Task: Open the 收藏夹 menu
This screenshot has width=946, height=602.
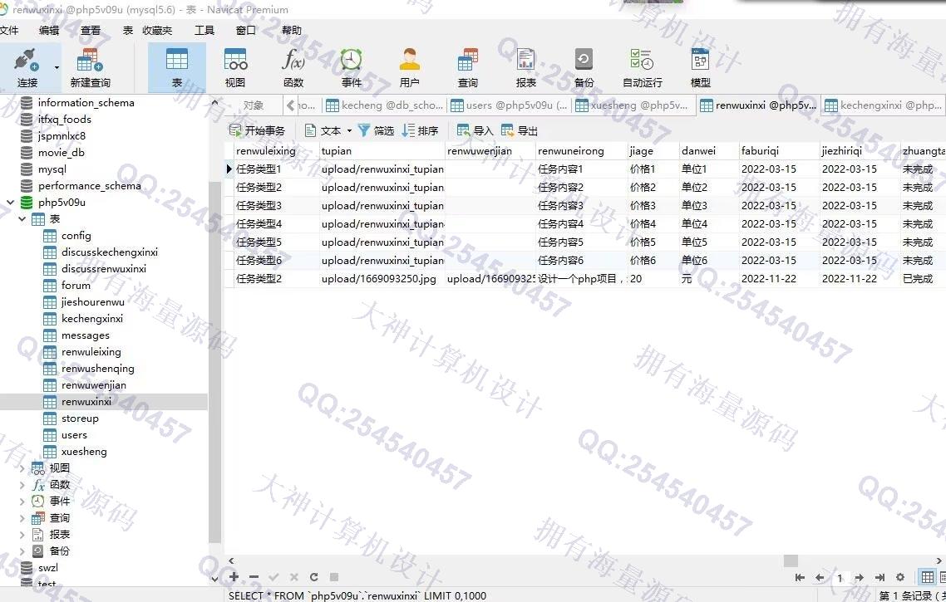Action: point(157,30)
